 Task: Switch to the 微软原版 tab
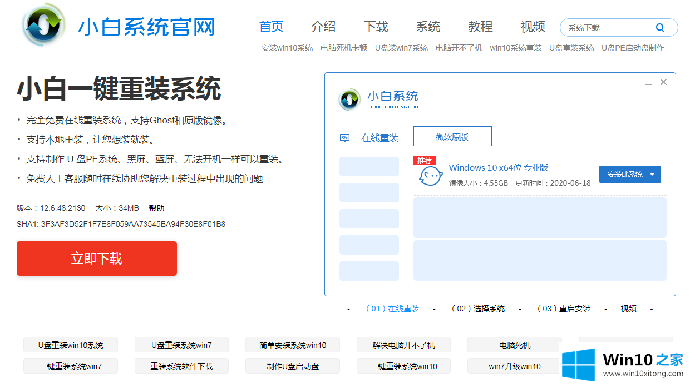tap(452, 137)
